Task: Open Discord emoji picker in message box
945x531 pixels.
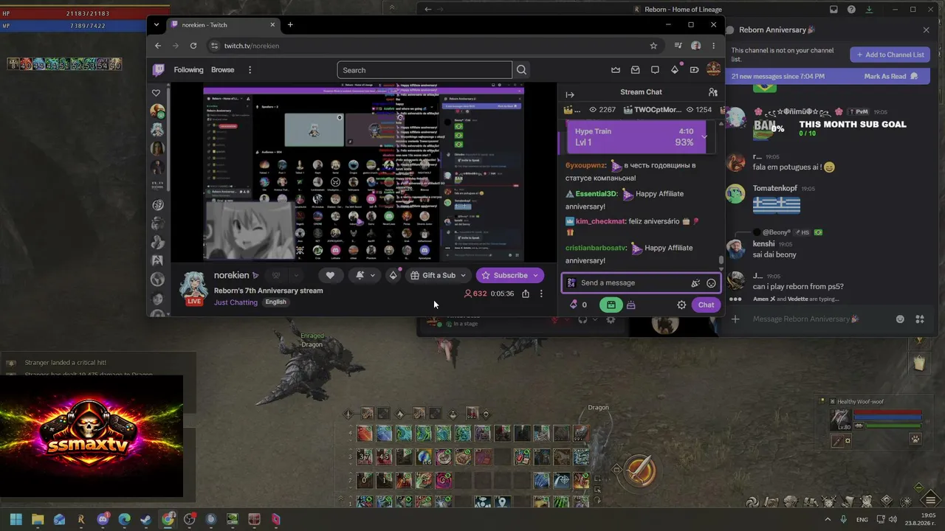Action: 900,319
